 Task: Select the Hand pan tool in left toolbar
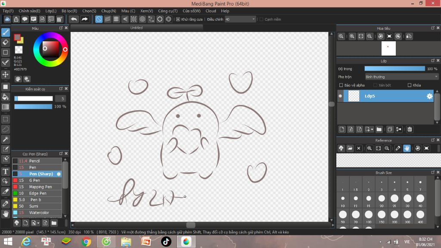(5, 214)
